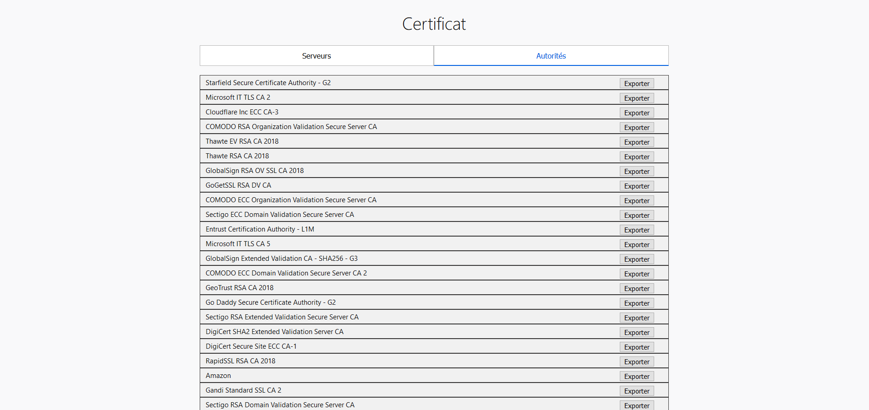Export COMODO ECC Domain Validation Secure Server CA 2
The image size is (869, 410).
(637, 274)
